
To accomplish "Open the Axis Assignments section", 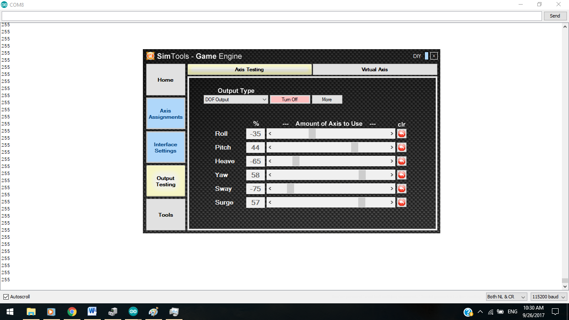I will (165, 114).
